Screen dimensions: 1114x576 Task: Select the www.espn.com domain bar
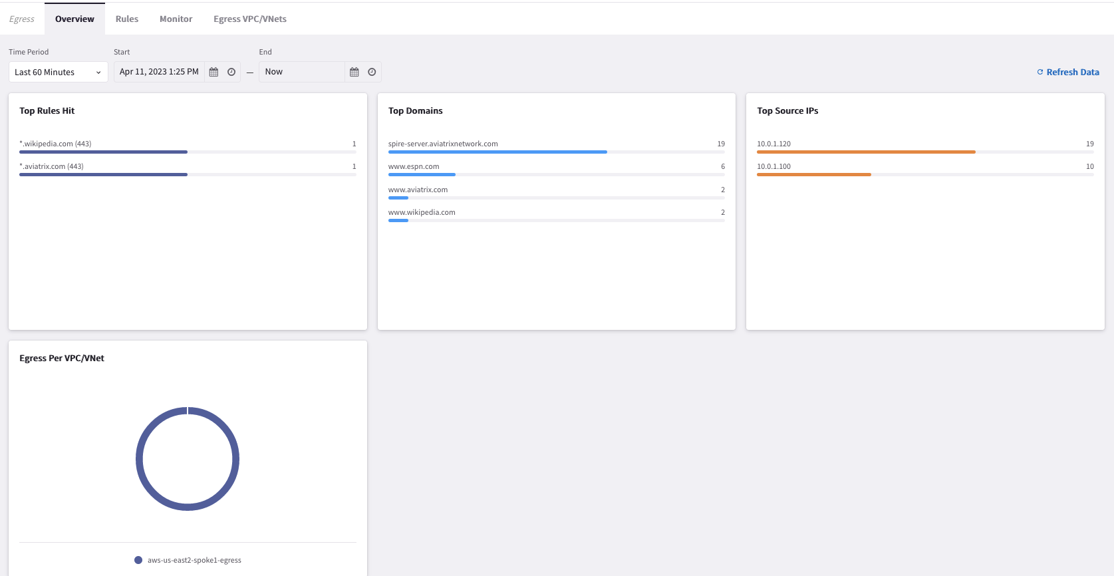[422, 174]
